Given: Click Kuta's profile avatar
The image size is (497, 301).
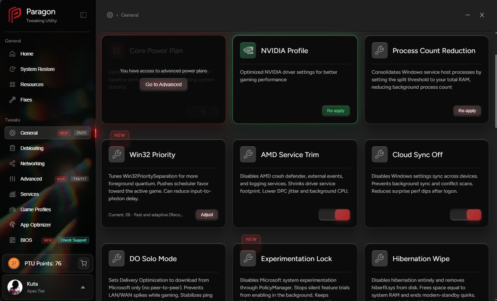Looking at the screenshot, I should 15,287.
